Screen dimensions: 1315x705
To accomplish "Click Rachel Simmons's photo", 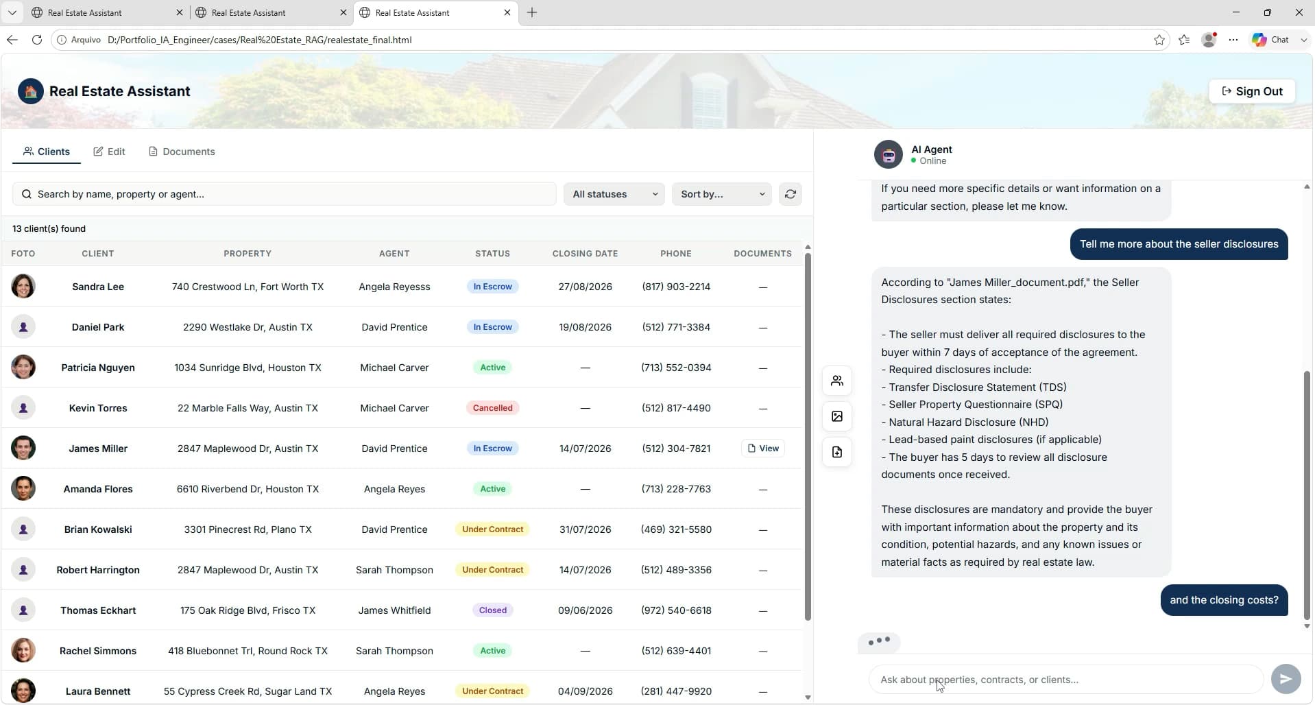I will (x=23, y=650).
